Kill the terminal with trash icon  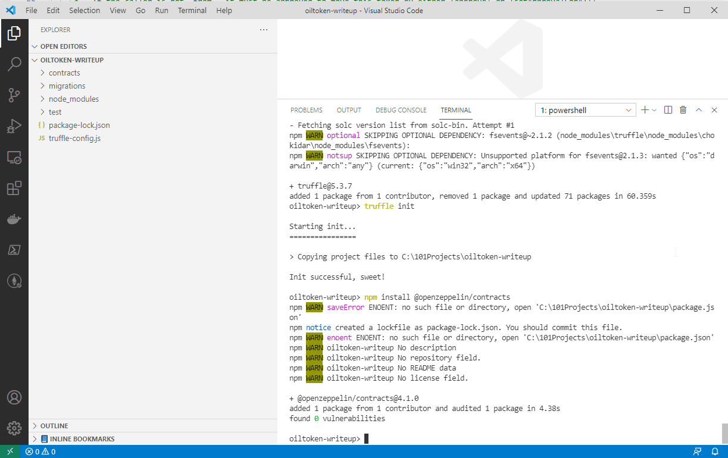click(x=683, y=110)
